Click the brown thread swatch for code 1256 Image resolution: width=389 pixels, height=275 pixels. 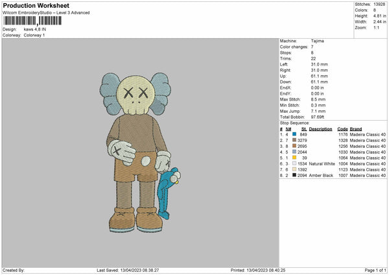click(x=294, y=146)
